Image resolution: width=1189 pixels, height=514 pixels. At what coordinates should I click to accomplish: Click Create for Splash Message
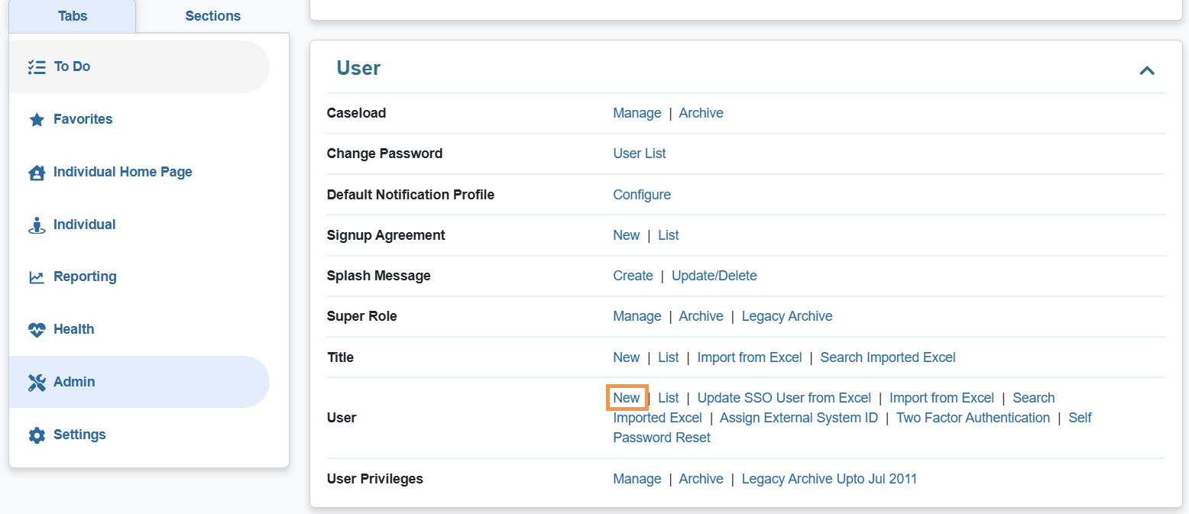point(633,276)
